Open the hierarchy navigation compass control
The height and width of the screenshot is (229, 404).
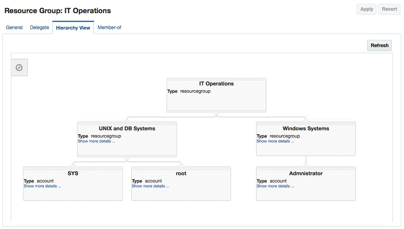pos(19,68)
